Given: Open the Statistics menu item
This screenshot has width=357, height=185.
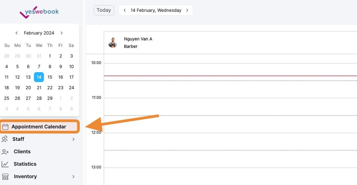Looking at the screenshot, I should click(x=25, y=164).
